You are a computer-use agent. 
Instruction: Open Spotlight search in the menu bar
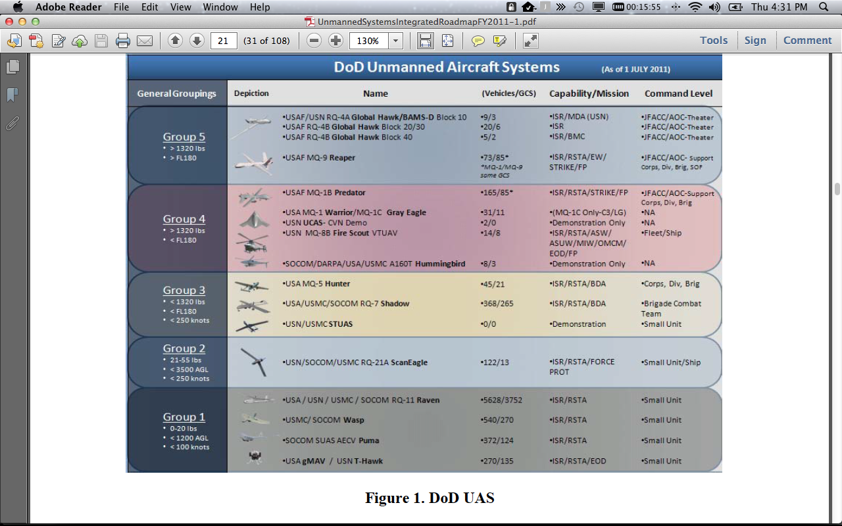click(x=824, y=7)
